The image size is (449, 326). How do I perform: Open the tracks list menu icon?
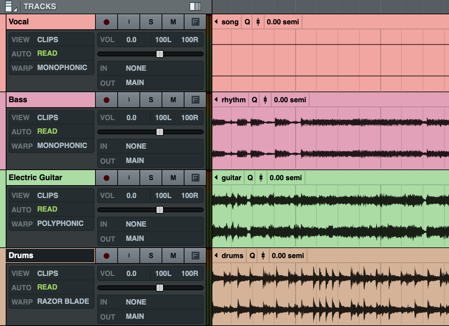11,6
